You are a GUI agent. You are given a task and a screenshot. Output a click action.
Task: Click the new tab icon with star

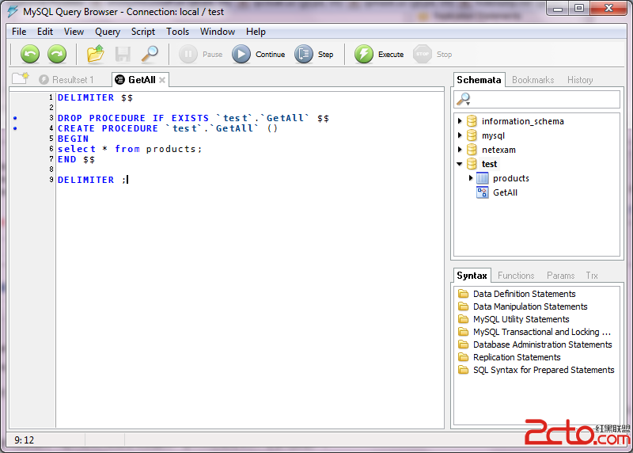21,78
